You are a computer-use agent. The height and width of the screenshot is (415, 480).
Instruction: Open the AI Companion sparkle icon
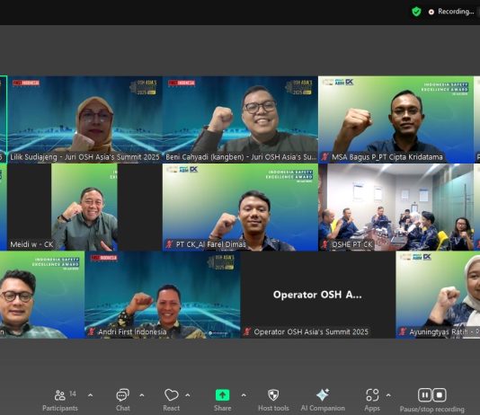pos(323,394)
